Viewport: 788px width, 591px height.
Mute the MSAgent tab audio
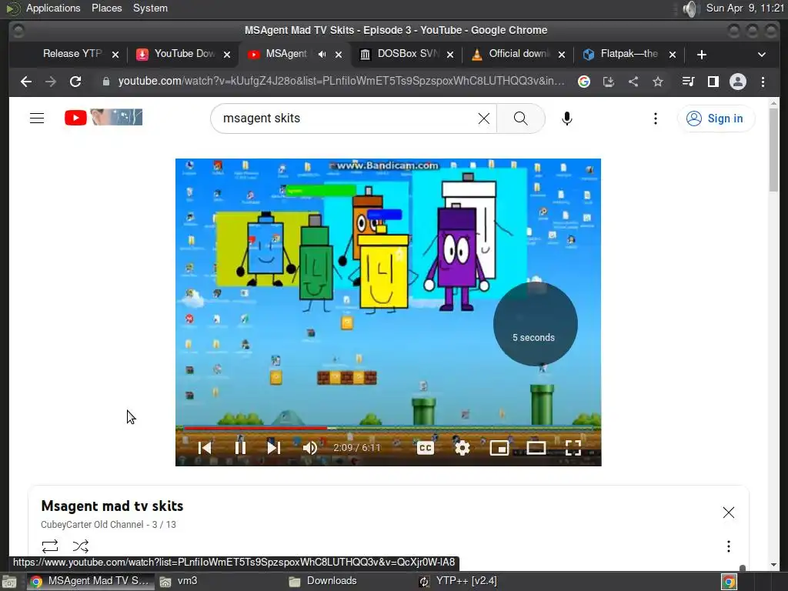322,55
